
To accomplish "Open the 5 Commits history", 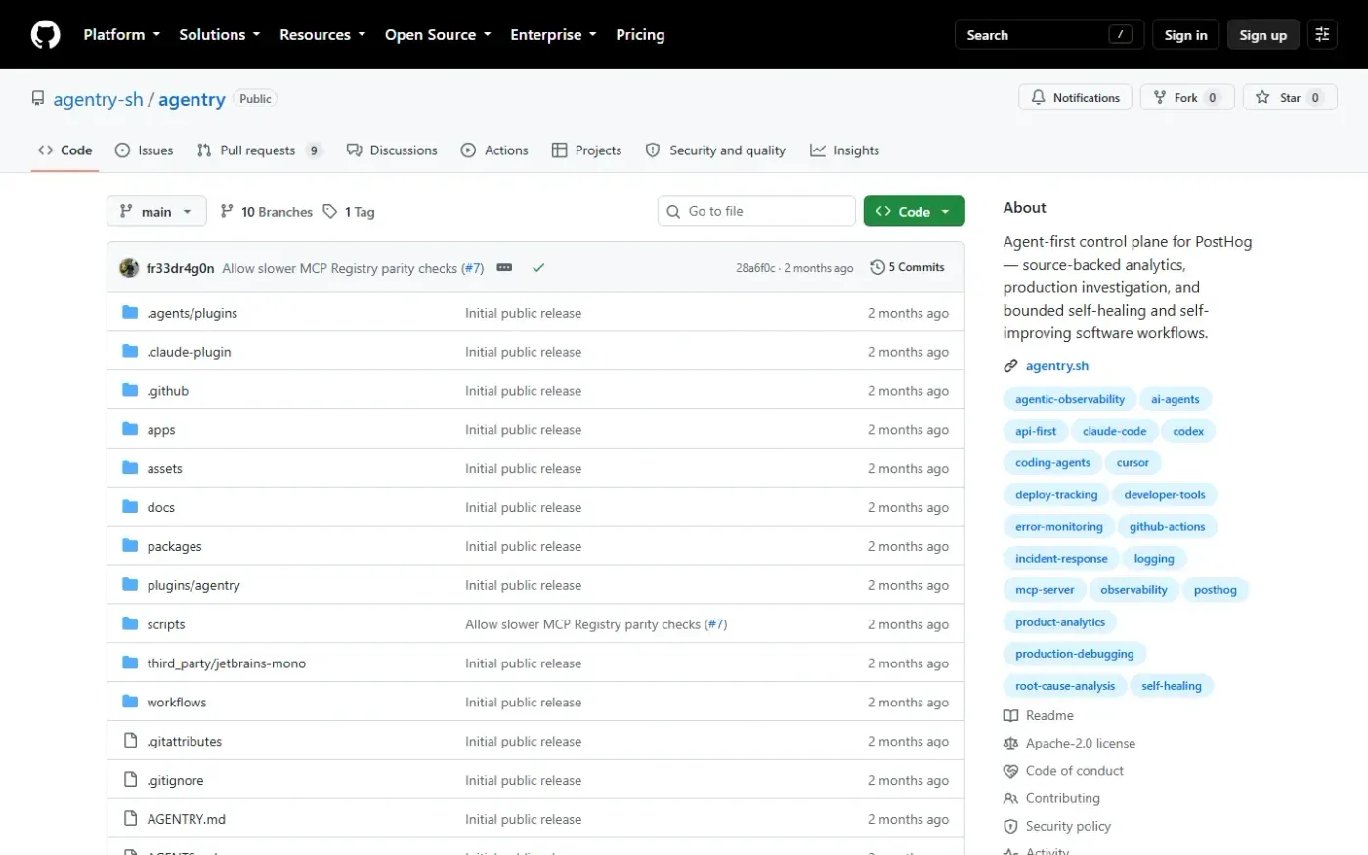I will [x=907, y=267].
